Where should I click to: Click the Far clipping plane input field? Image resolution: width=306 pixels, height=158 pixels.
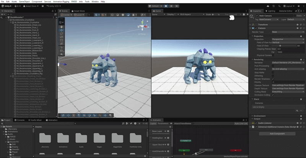coord(291,52)
